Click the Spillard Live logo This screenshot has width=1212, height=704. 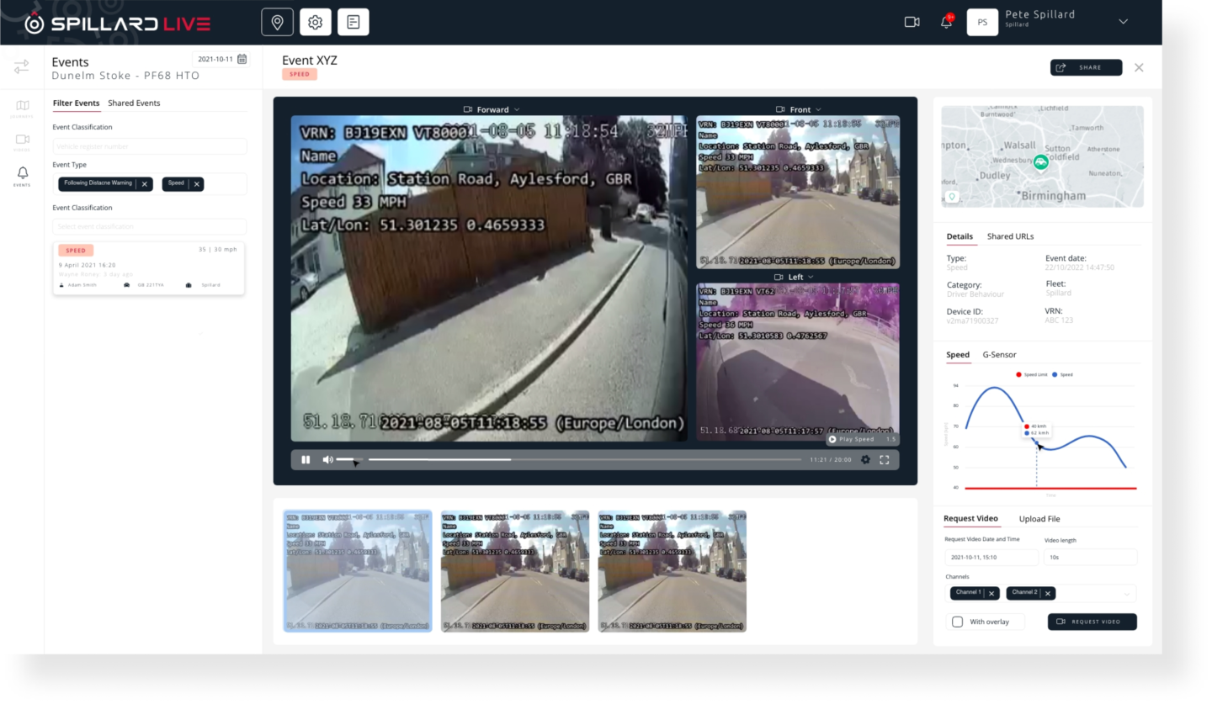click(x=117, y=23)
